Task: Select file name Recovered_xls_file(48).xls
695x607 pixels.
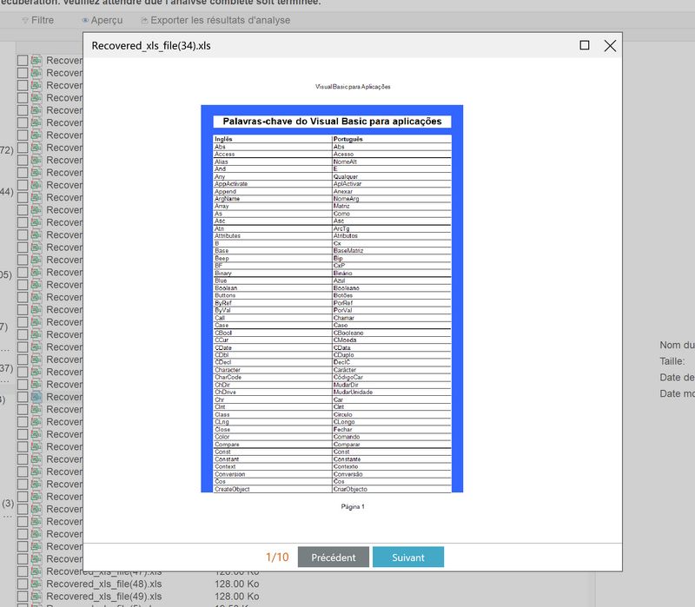Action: coord(104,584)
